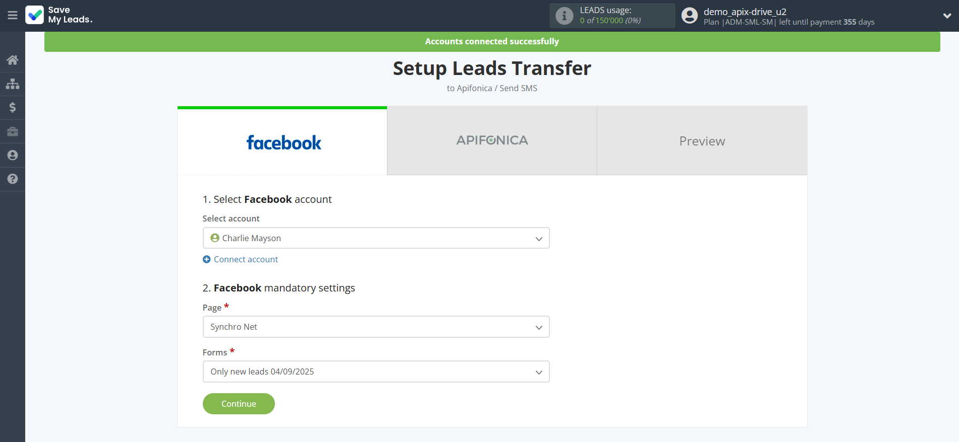Open the connections sitemap sidebar icon
The height and width of the screenshot is (442, 959).
pyautogui.click(x=13, y=84)
